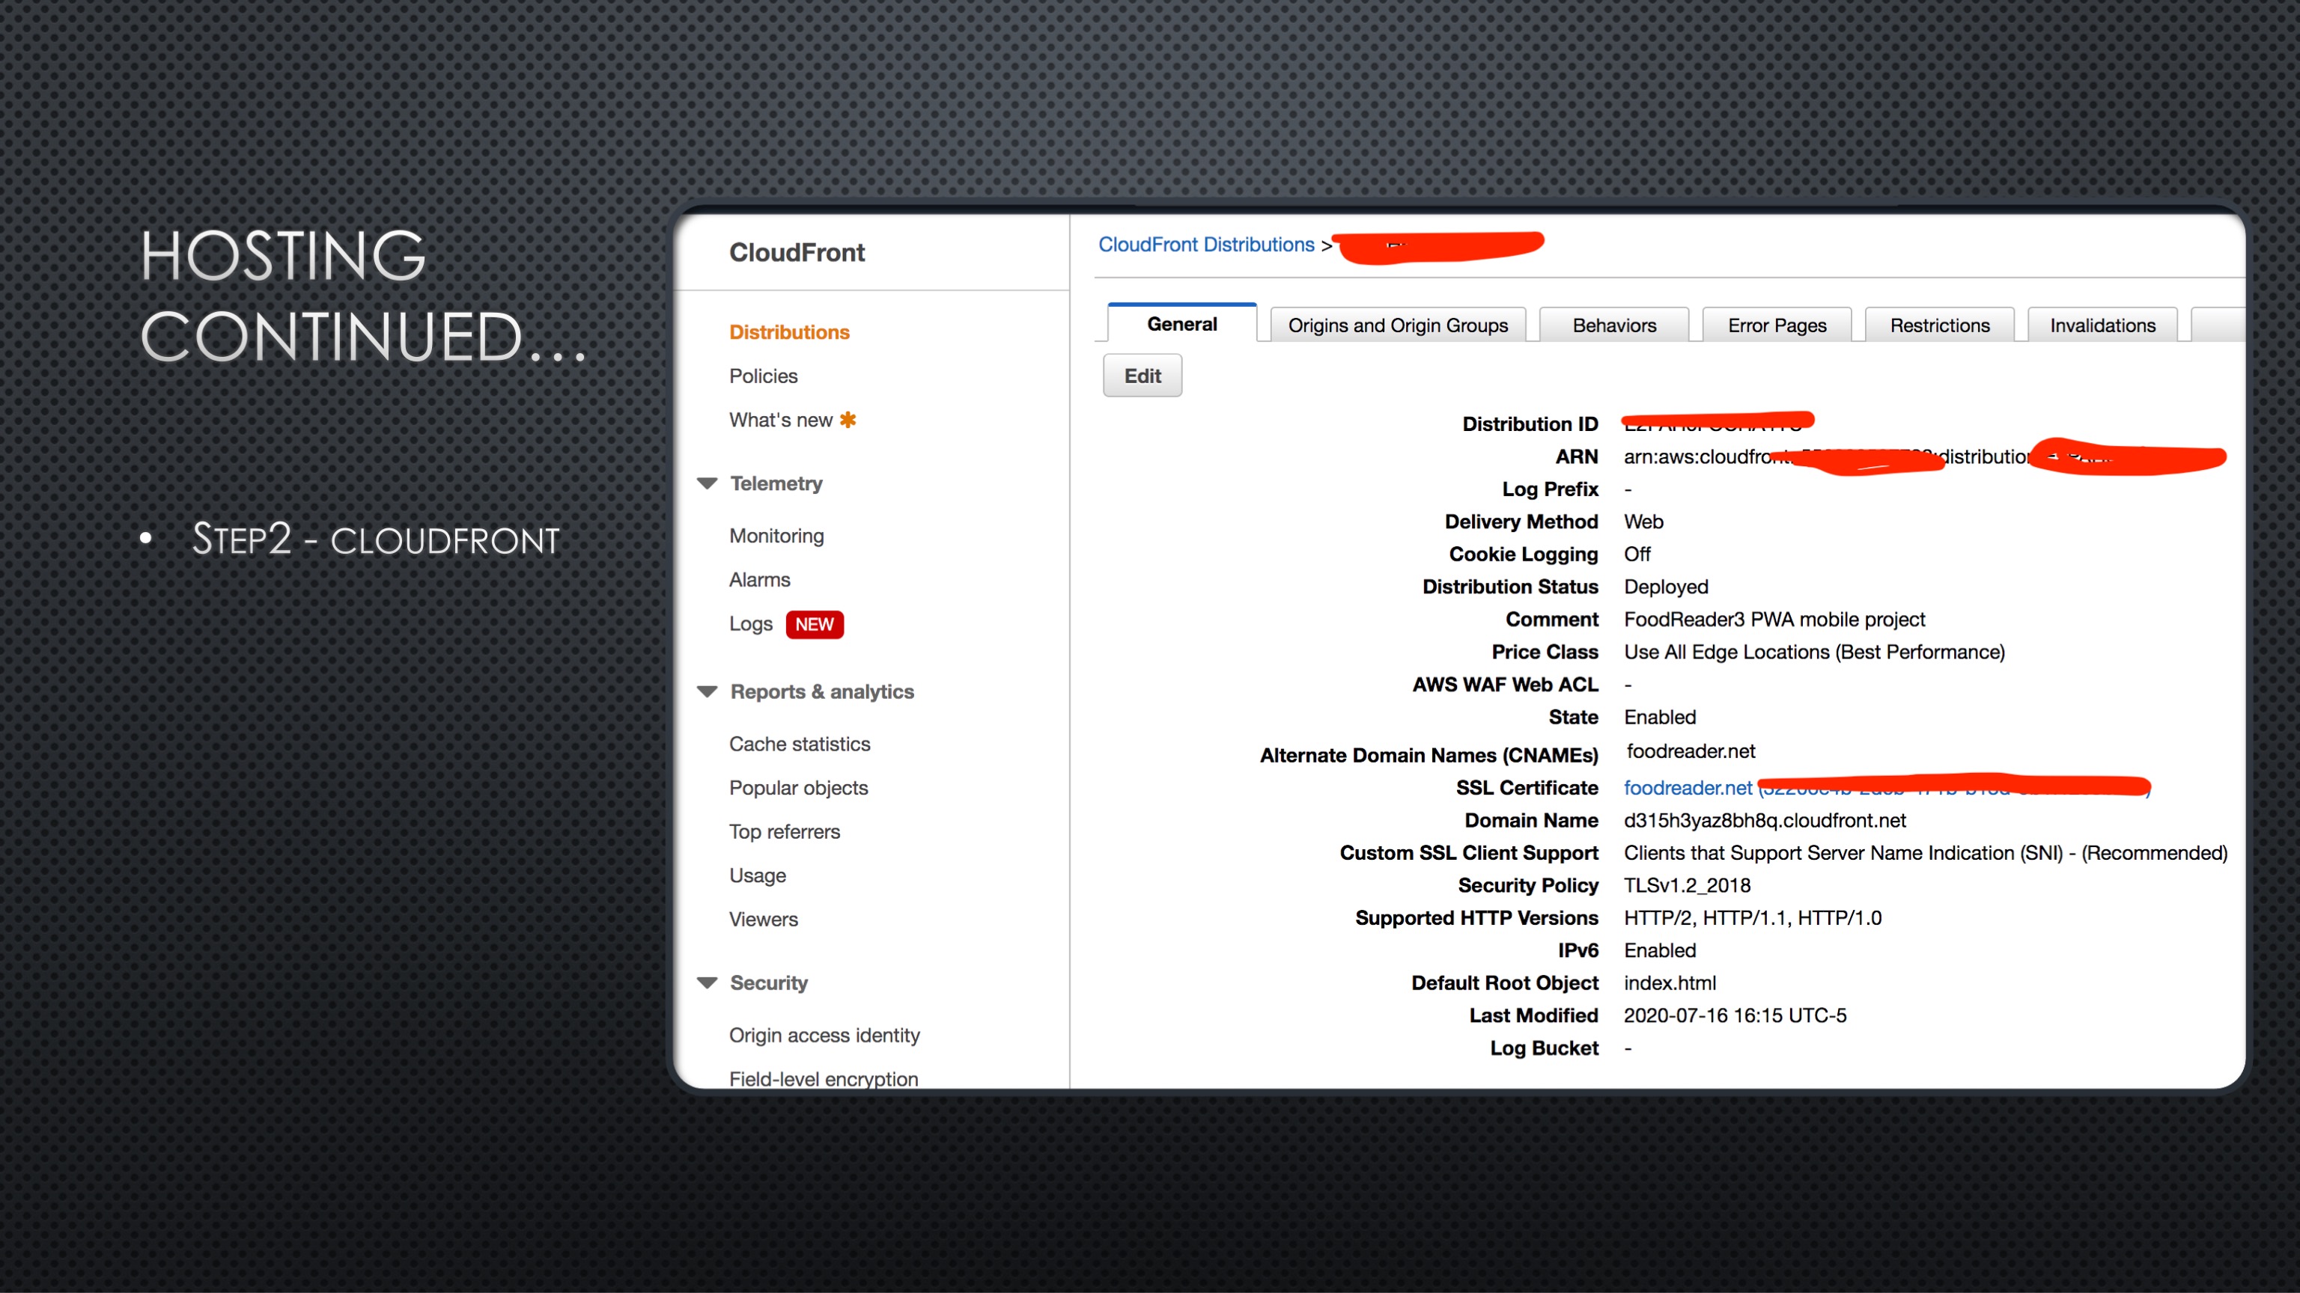Click the Telemetry section heading
The width and height of the screenshot is (2300, 1293).
point(776,483)
